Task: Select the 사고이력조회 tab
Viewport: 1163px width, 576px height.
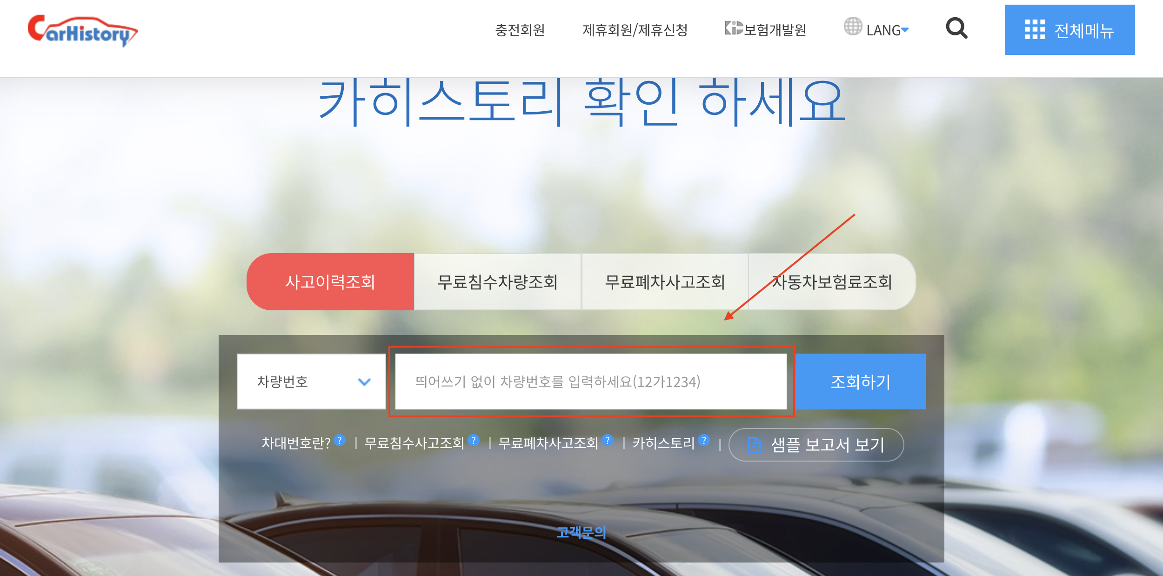Action: pyautogui.click(x=330, y=282)
